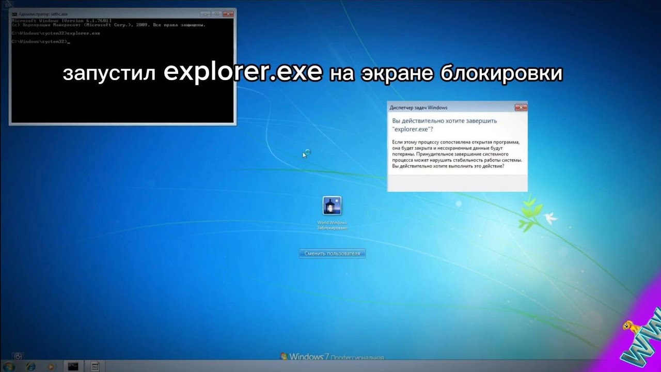Launch Internet Explorer from the taskbar
This screenshot has width=661, height=372.
point(31,366)
